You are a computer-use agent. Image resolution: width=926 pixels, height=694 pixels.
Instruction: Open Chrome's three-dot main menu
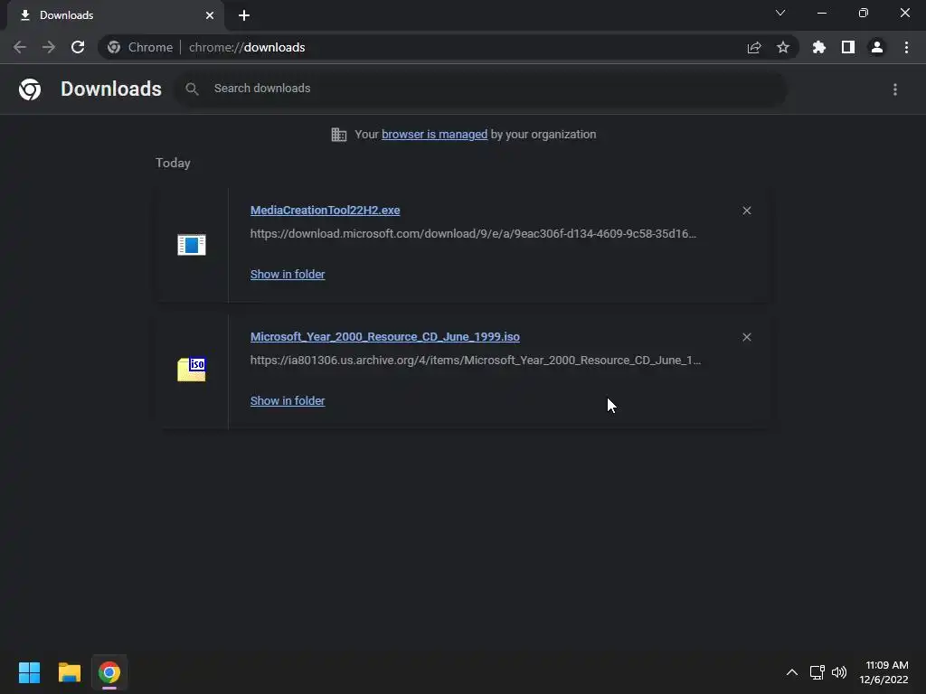click(x=906, y=47)
